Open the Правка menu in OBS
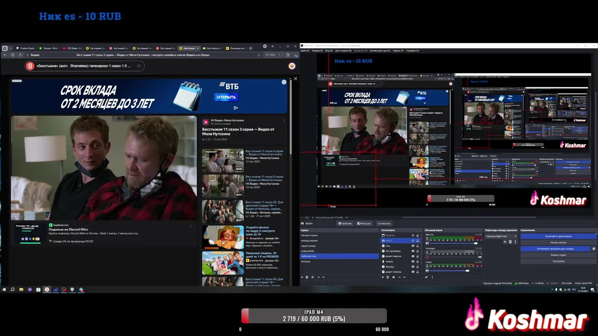The width and height of the screenshot is (598, 336). pos(317,50)
